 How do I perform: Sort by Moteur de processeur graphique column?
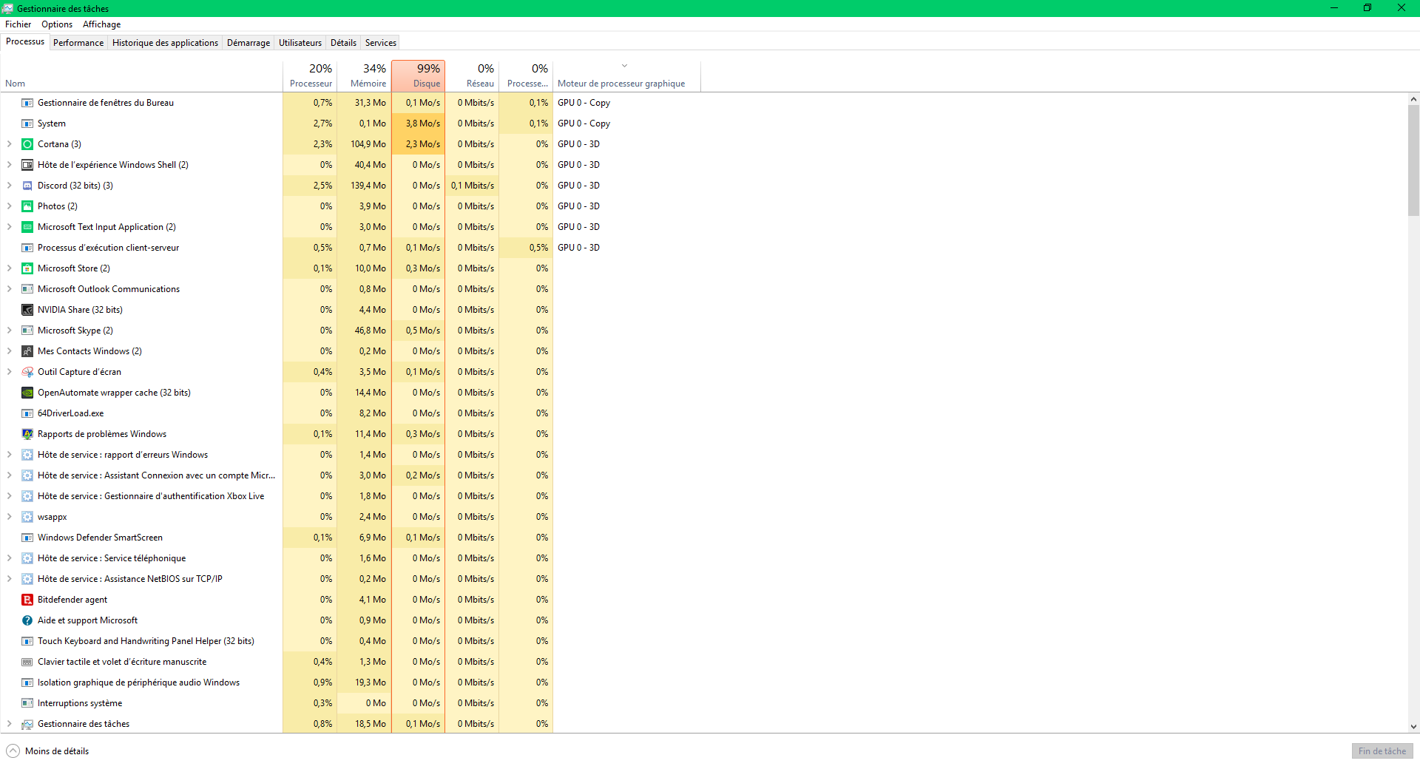[626, 75]
